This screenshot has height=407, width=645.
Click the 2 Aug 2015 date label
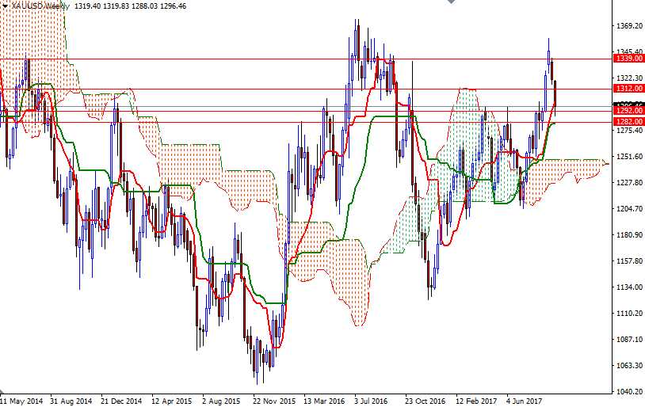(221, 401)
